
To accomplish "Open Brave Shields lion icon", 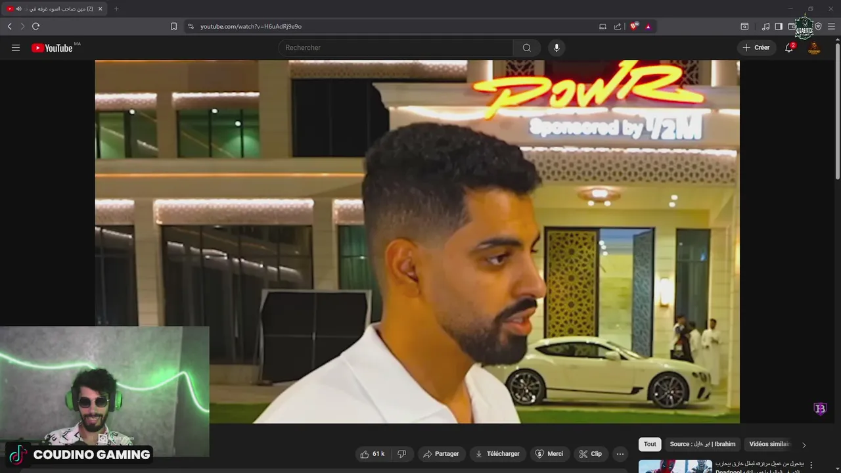I will pyautogui.click(x=634, y=26).
